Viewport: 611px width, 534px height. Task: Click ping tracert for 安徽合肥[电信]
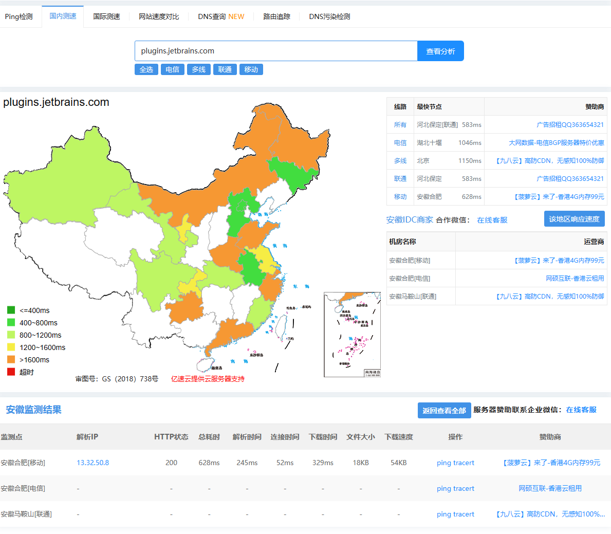(455, 488)
